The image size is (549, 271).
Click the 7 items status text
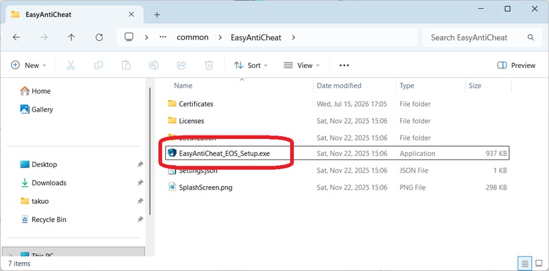(x=19, y=263)
